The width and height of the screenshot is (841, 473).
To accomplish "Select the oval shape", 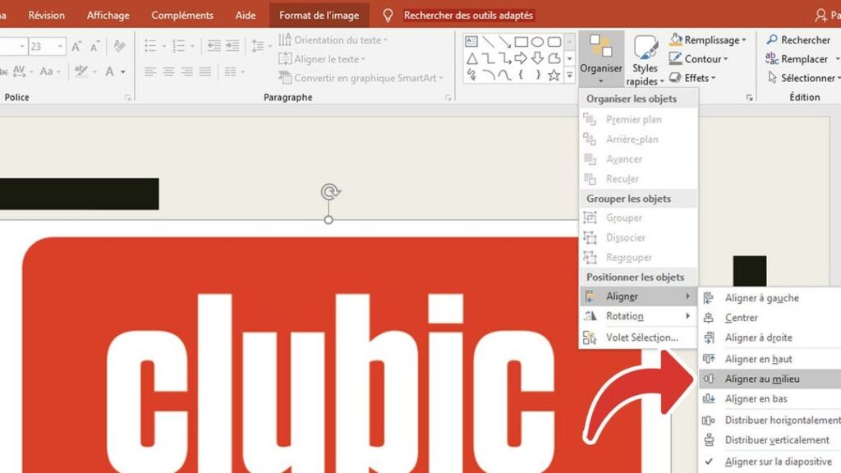I will click(x=537, y=42).
